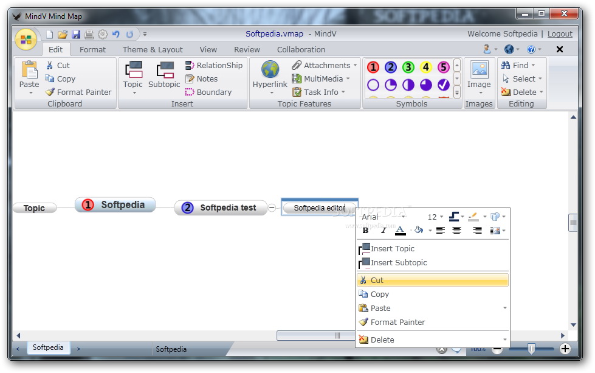Apply quarter-done progress symbol

click(x=390, y=85)
